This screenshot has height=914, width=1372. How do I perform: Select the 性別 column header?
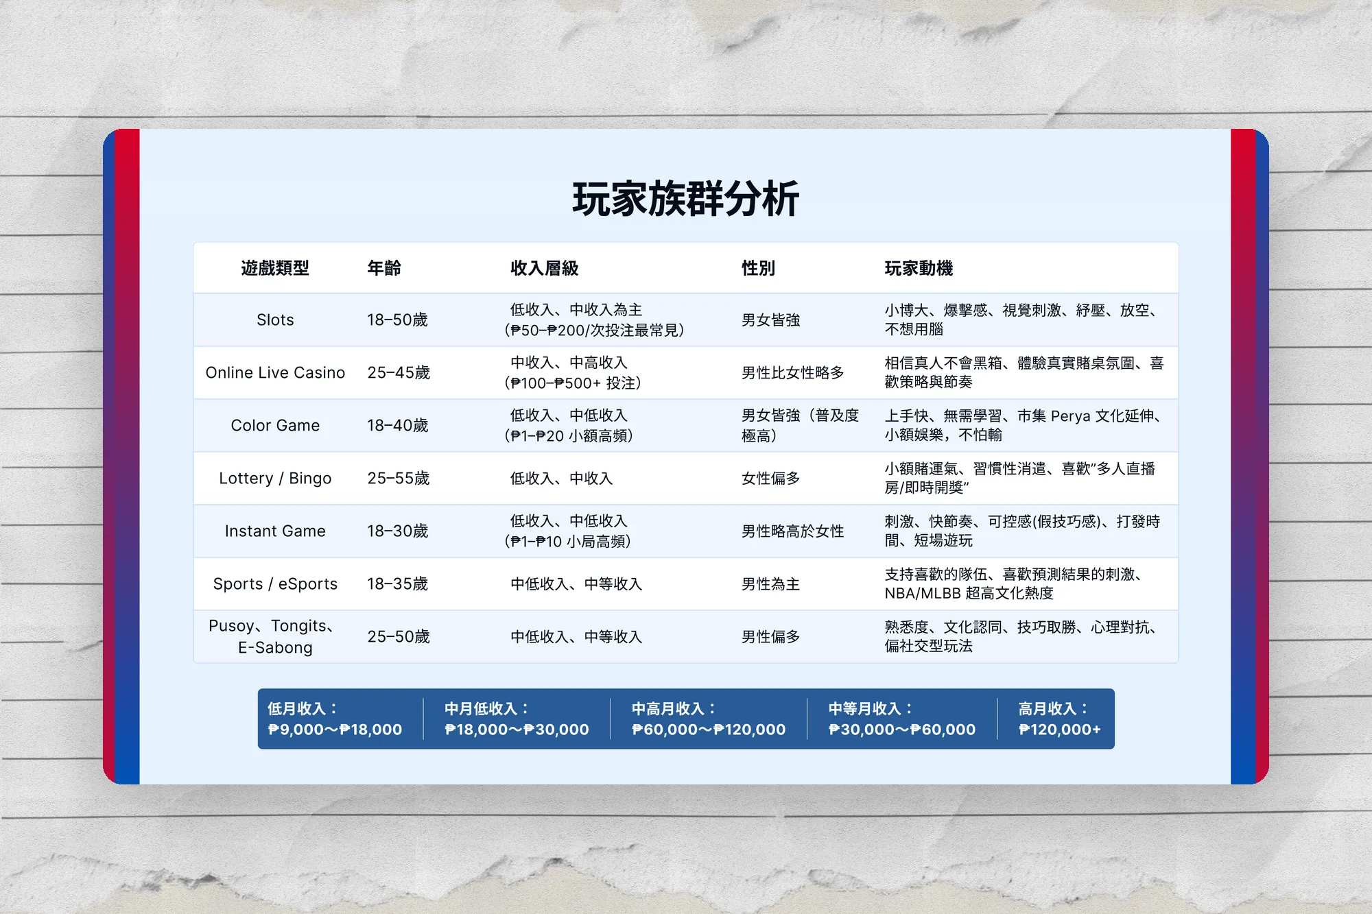pos(758,268)
